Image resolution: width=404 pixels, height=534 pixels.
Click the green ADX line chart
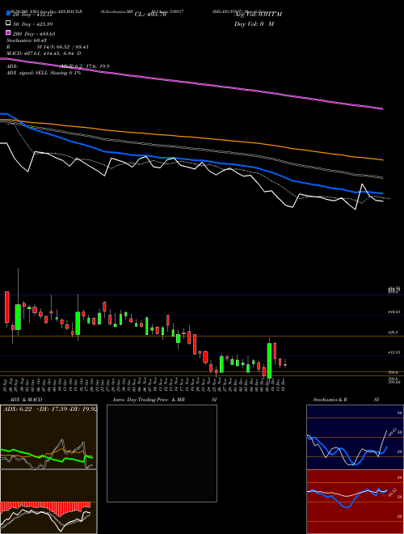tap(47, 456)
